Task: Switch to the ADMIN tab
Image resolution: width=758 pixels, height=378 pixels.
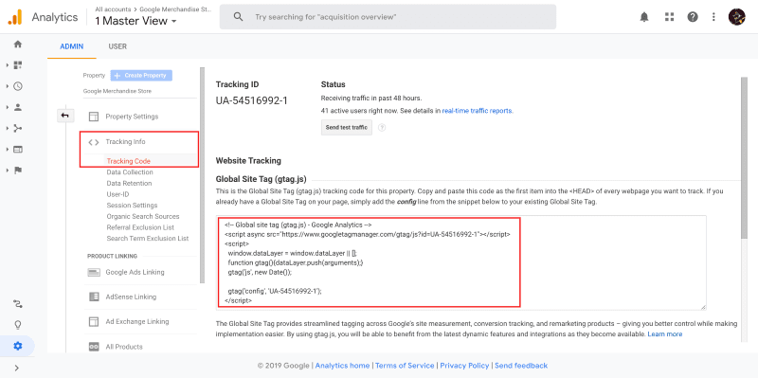Action: pyautogui.click(x=72, y=46)
